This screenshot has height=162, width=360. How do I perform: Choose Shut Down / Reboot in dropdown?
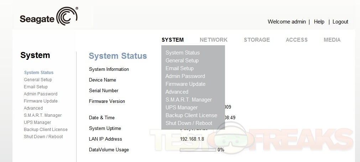point(189,123)
